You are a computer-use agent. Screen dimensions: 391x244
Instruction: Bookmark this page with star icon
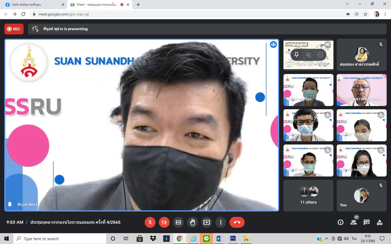(x=365, y=14)
